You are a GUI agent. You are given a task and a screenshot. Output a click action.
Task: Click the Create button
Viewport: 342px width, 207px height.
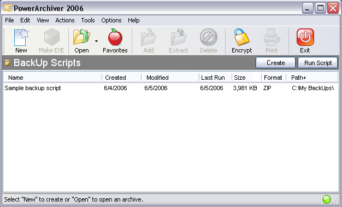click(x=276, y=63)
